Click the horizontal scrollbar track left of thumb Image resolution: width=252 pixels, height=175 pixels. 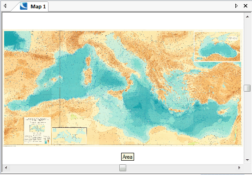coord(64,168)
